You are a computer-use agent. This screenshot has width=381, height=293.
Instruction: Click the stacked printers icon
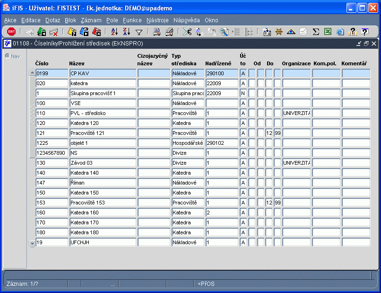(169, 32)
